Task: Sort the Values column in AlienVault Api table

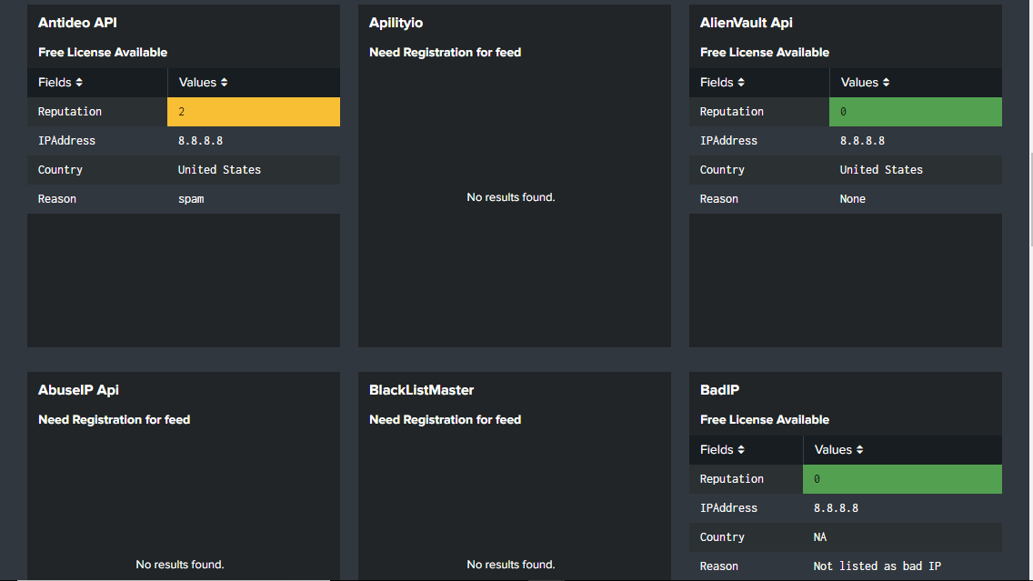Action: pos(864,82)
